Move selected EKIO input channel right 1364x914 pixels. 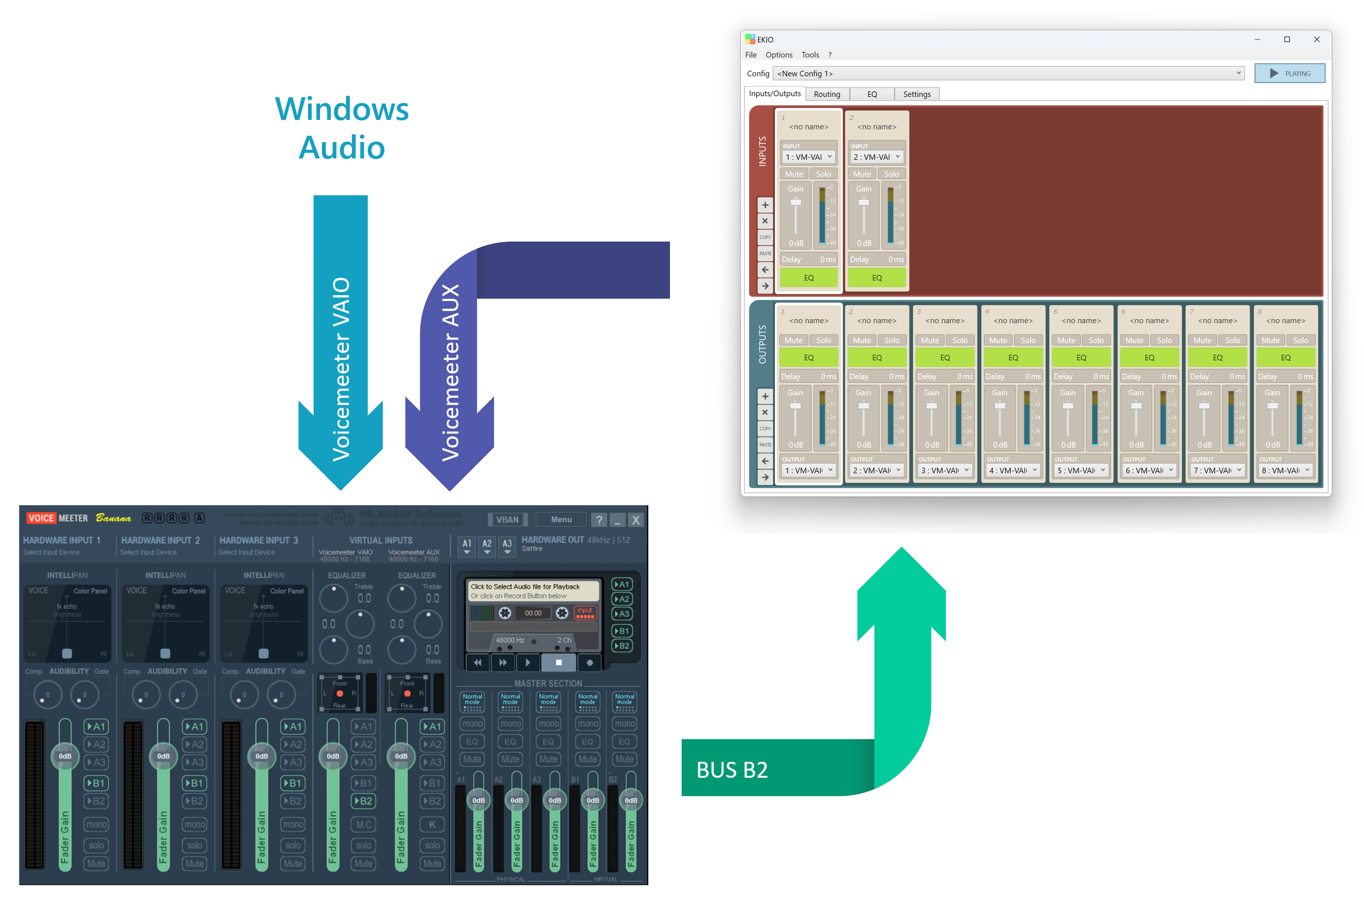point(765,286)
